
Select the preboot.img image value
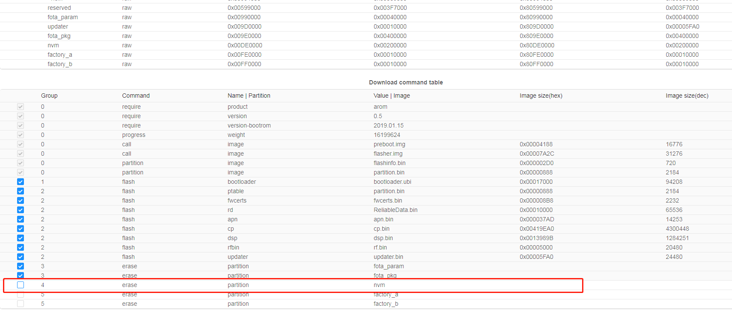pyautogui.click(x=389, y=144)
